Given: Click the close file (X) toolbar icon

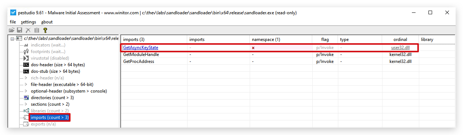Looking at the screenshot, I should (x=28, y=30).
